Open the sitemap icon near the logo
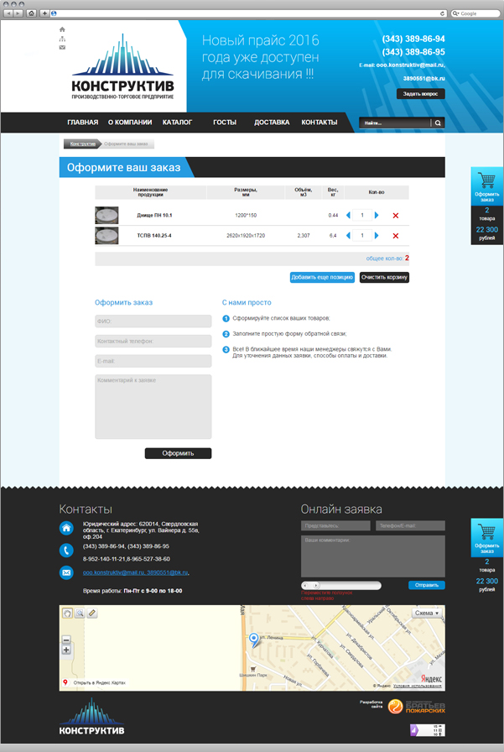The width and height of the screenshot is (504, 752). 62,39
